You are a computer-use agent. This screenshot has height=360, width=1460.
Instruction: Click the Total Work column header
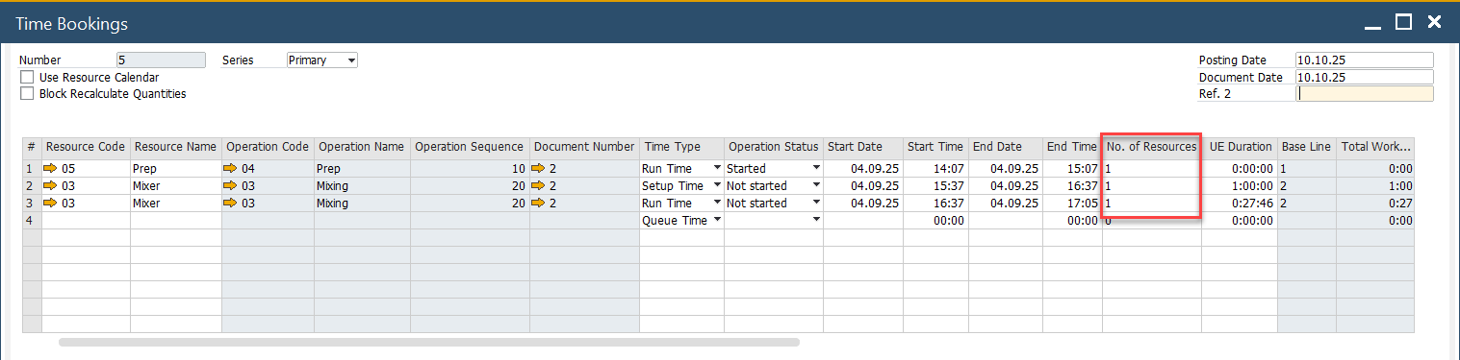(x=1375, y=147)
